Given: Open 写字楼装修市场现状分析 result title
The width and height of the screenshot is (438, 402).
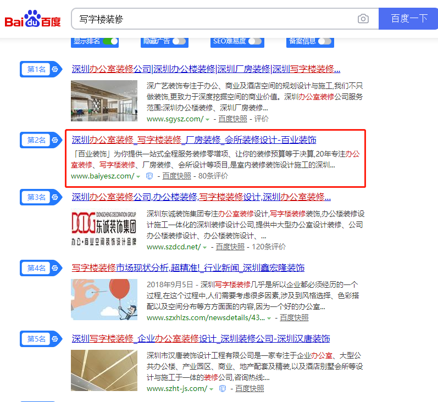Looking at the screenshot, I should (188, 268).
